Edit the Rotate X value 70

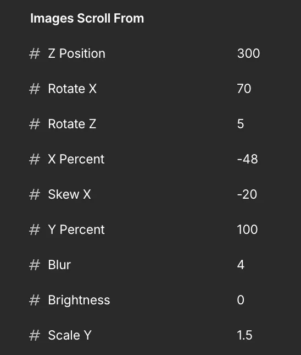(x=244, y=89)
